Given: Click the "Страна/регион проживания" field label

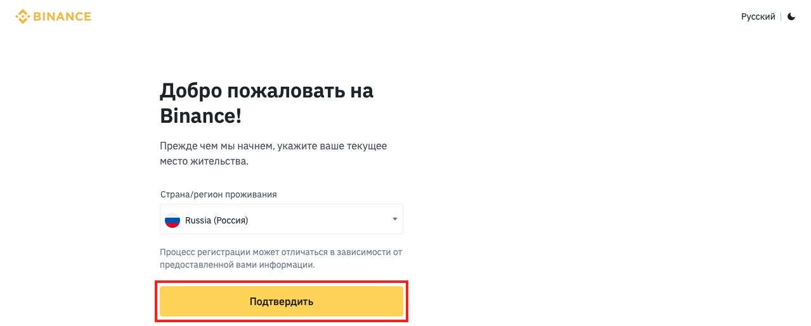Looking at the screenshot, I should [218, 194].
